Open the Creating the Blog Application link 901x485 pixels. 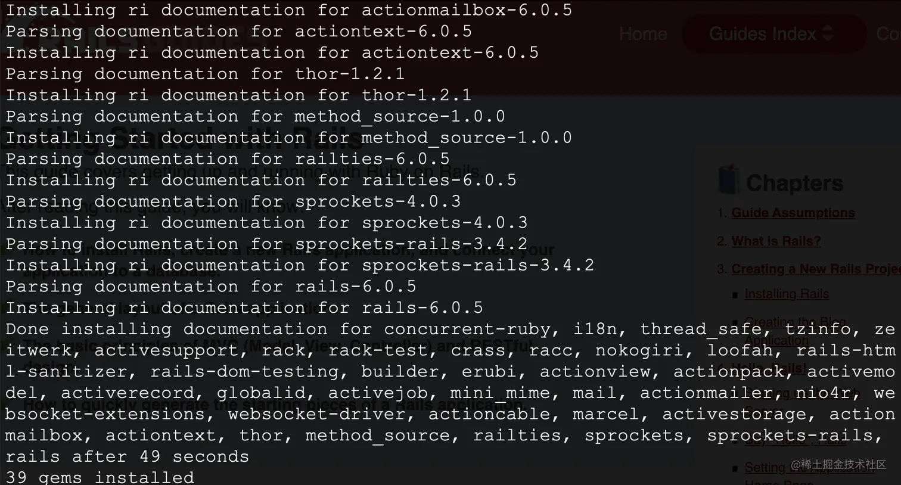point(795,322)
